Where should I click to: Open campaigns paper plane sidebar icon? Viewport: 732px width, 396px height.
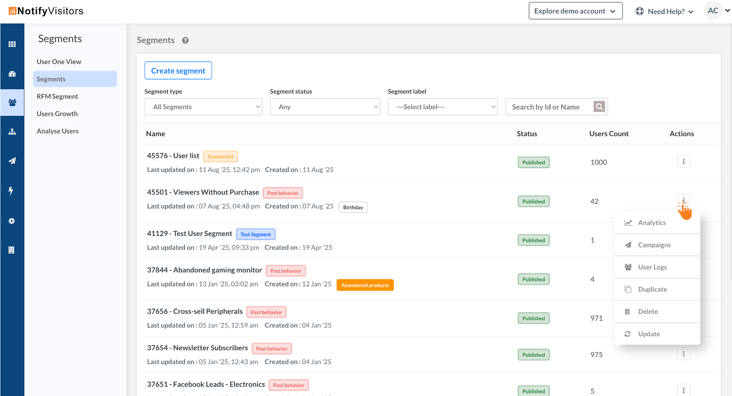12,161
